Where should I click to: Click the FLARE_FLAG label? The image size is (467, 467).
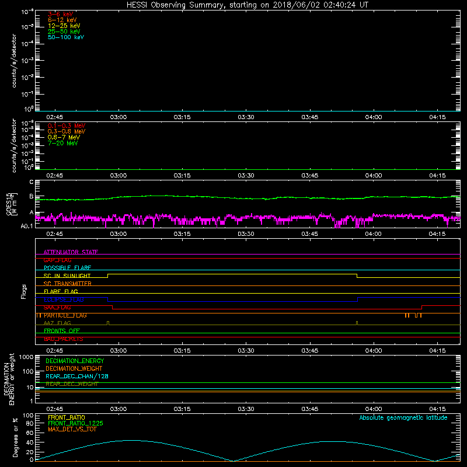(x=61, y=291)
